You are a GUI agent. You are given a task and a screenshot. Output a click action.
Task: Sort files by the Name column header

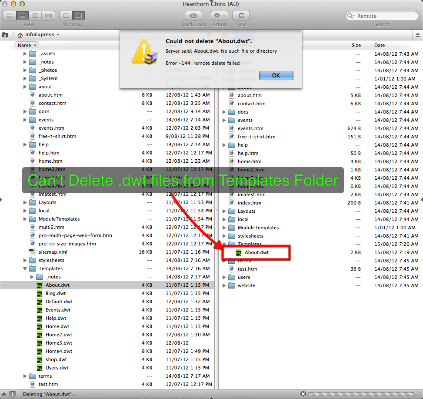[x=27, y=45]
